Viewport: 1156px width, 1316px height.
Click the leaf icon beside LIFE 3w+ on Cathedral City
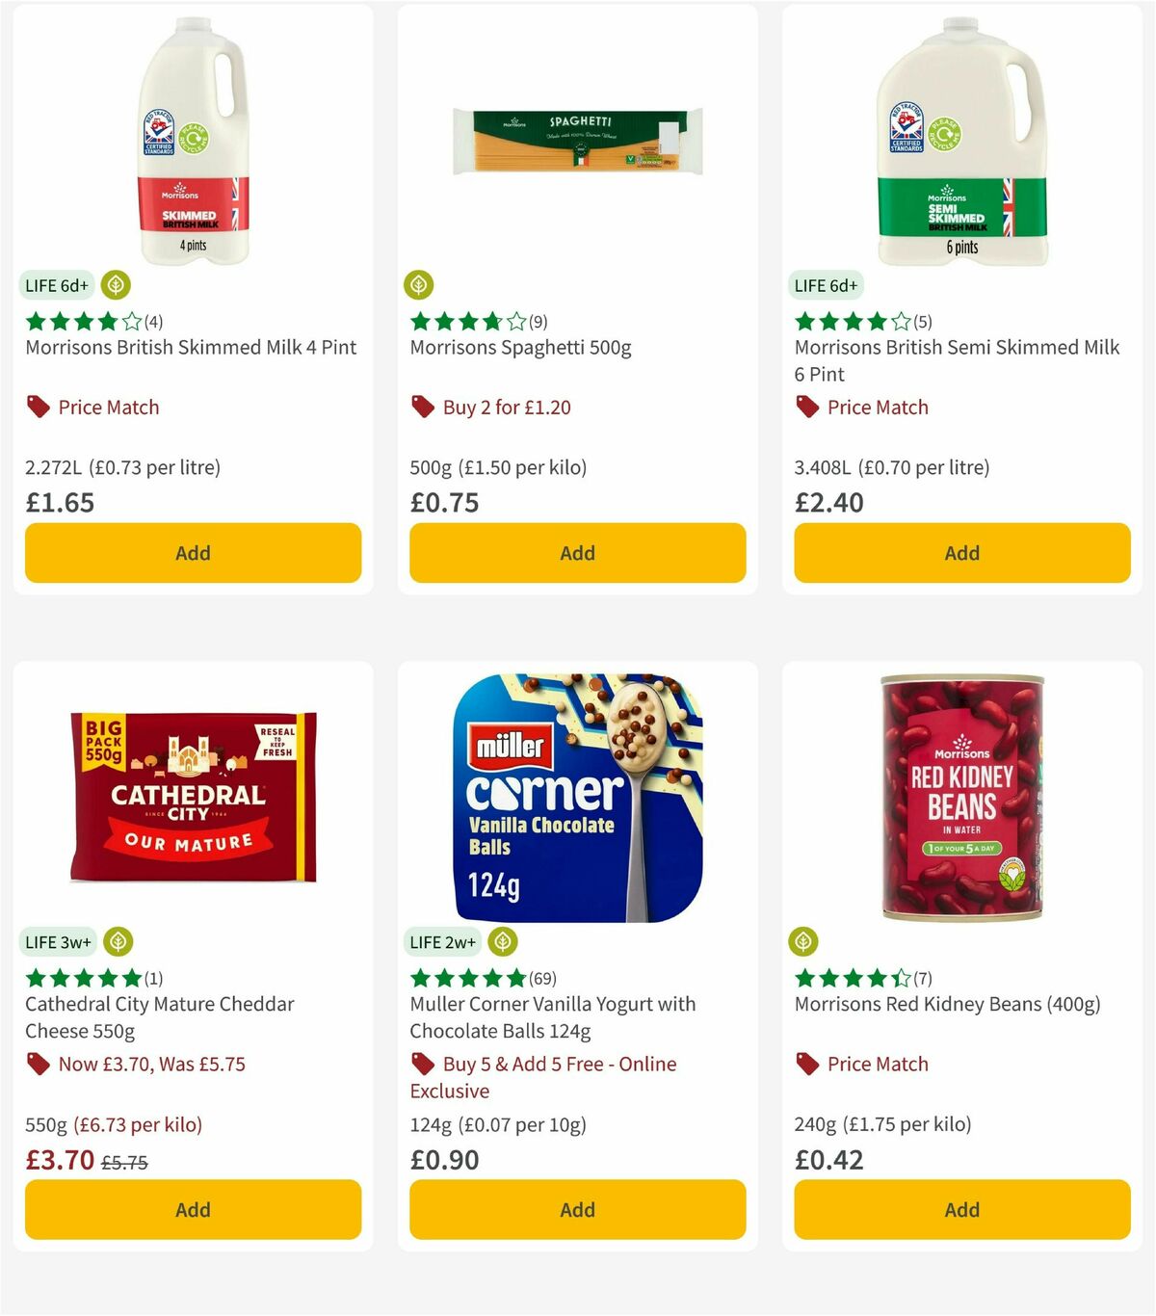tap(117, 941)
